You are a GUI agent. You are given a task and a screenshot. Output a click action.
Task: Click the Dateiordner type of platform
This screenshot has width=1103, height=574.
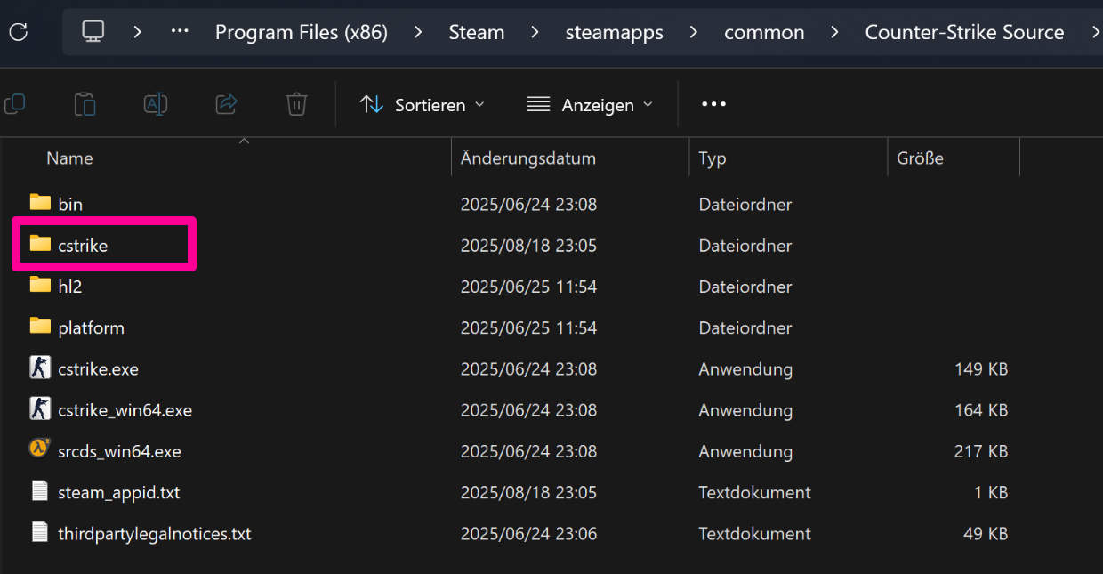[745, 327]
